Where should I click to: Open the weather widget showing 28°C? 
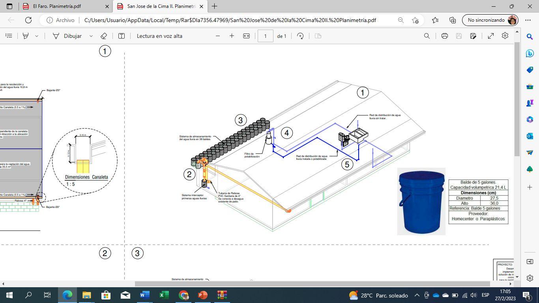(378, 295)
